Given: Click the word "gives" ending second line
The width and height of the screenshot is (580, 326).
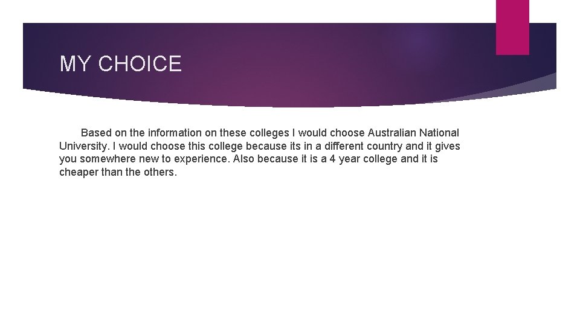Looking at the screenshot, I should pyautogui.click(x=446, y=146).
